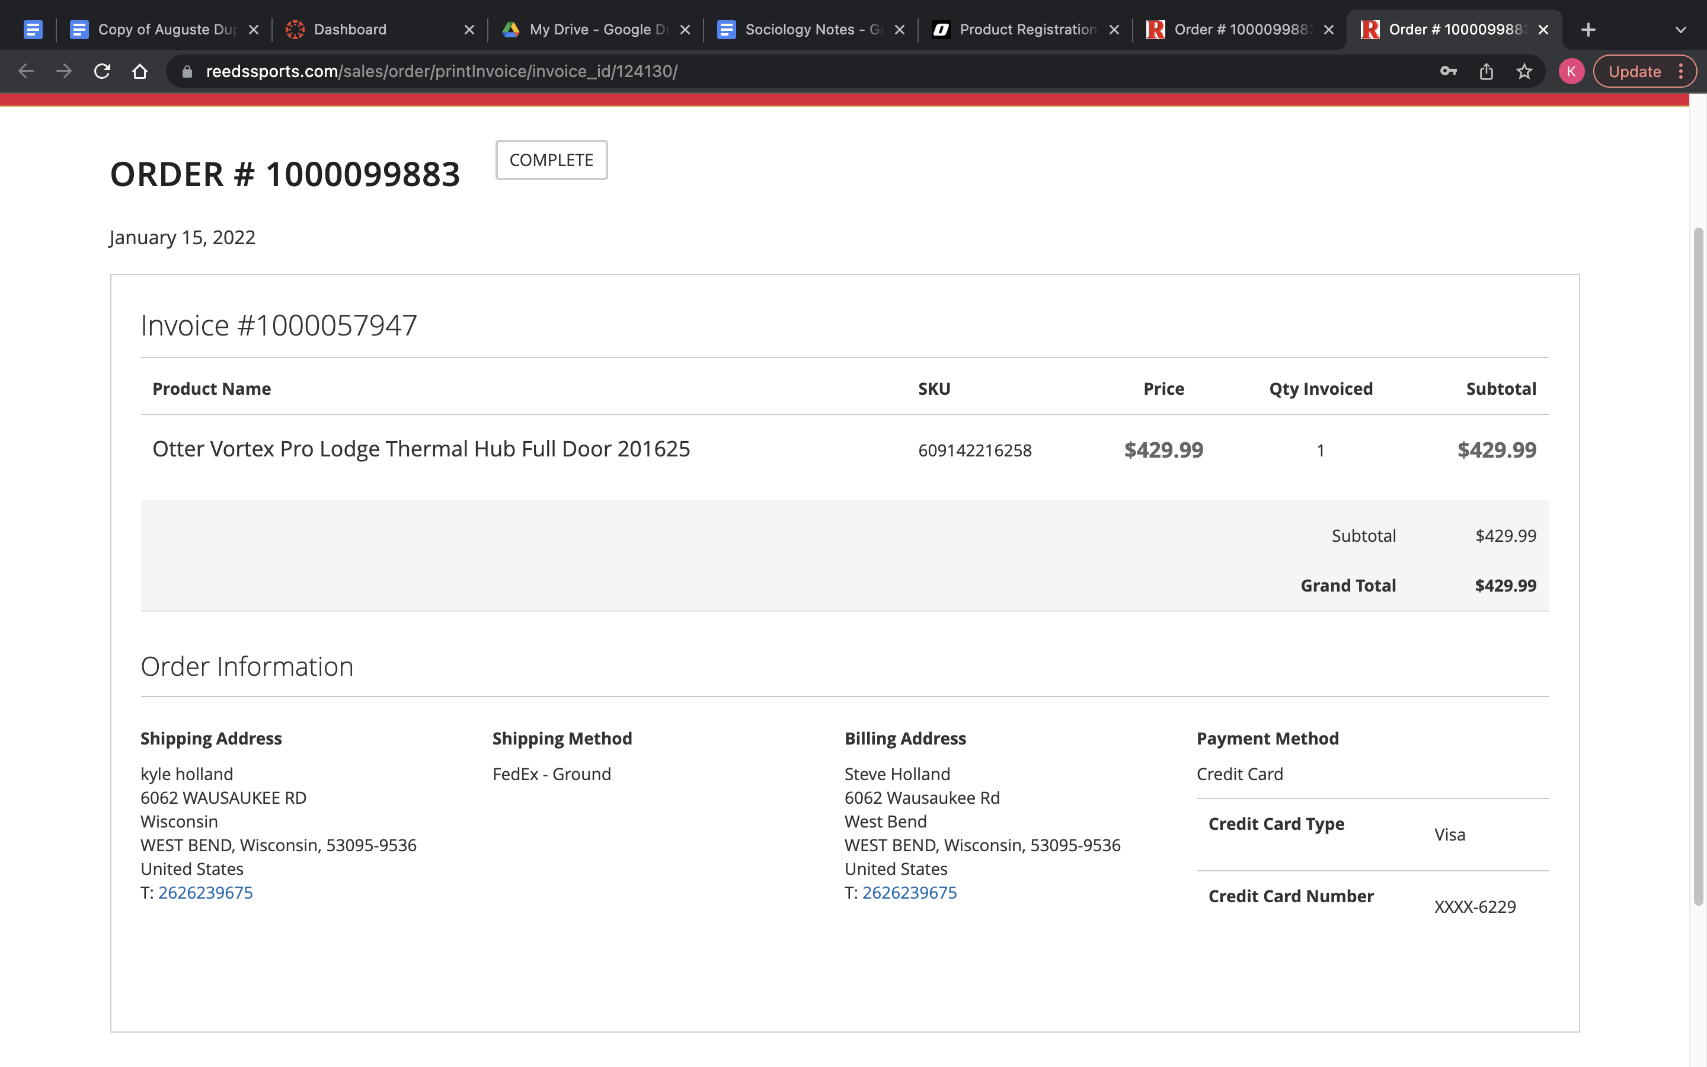
Task: Switch to the pinned Google Docs tab
Action: coord(33,30)
